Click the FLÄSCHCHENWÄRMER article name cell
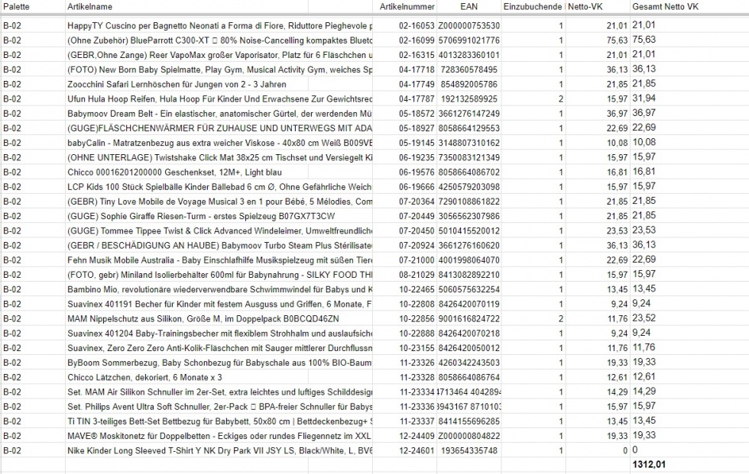Viewport: 749px width, 474px height. (x=220, y=129)
